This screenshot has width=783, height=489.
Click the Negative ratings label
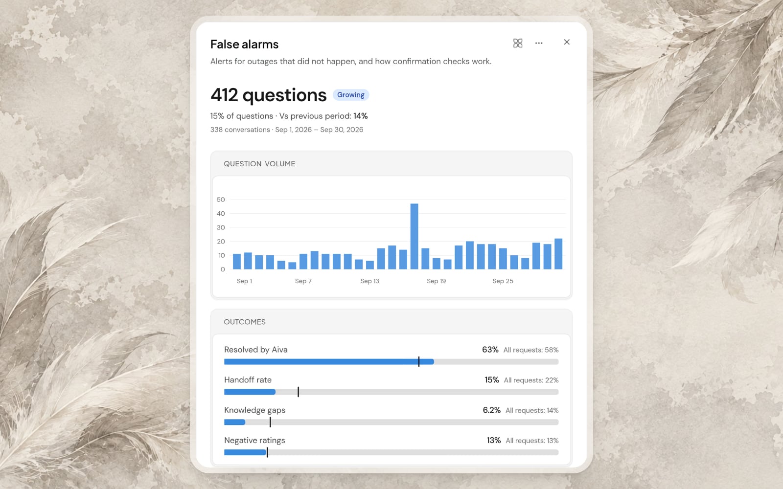click(254, 441)
